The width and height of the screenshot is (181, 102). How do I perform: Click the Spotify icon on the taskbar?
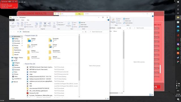pyautogui.click(x=178, y=48)
